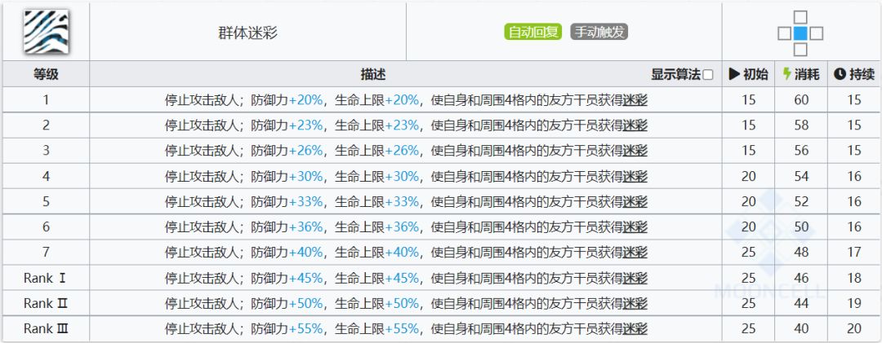Click the 群体迷彩 skill name text
This screenshot has height=343, width=882.
(248, 33)
